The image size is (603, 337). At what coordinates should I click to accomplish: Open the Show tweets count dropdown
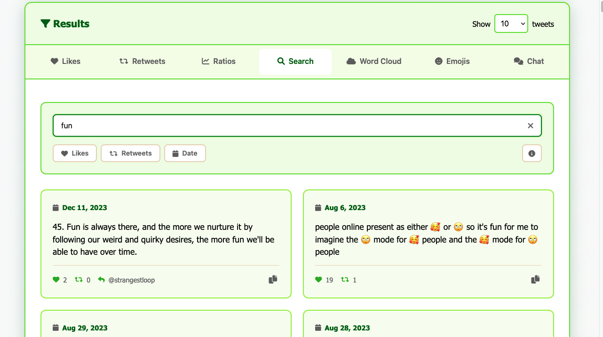coord(511,24)
